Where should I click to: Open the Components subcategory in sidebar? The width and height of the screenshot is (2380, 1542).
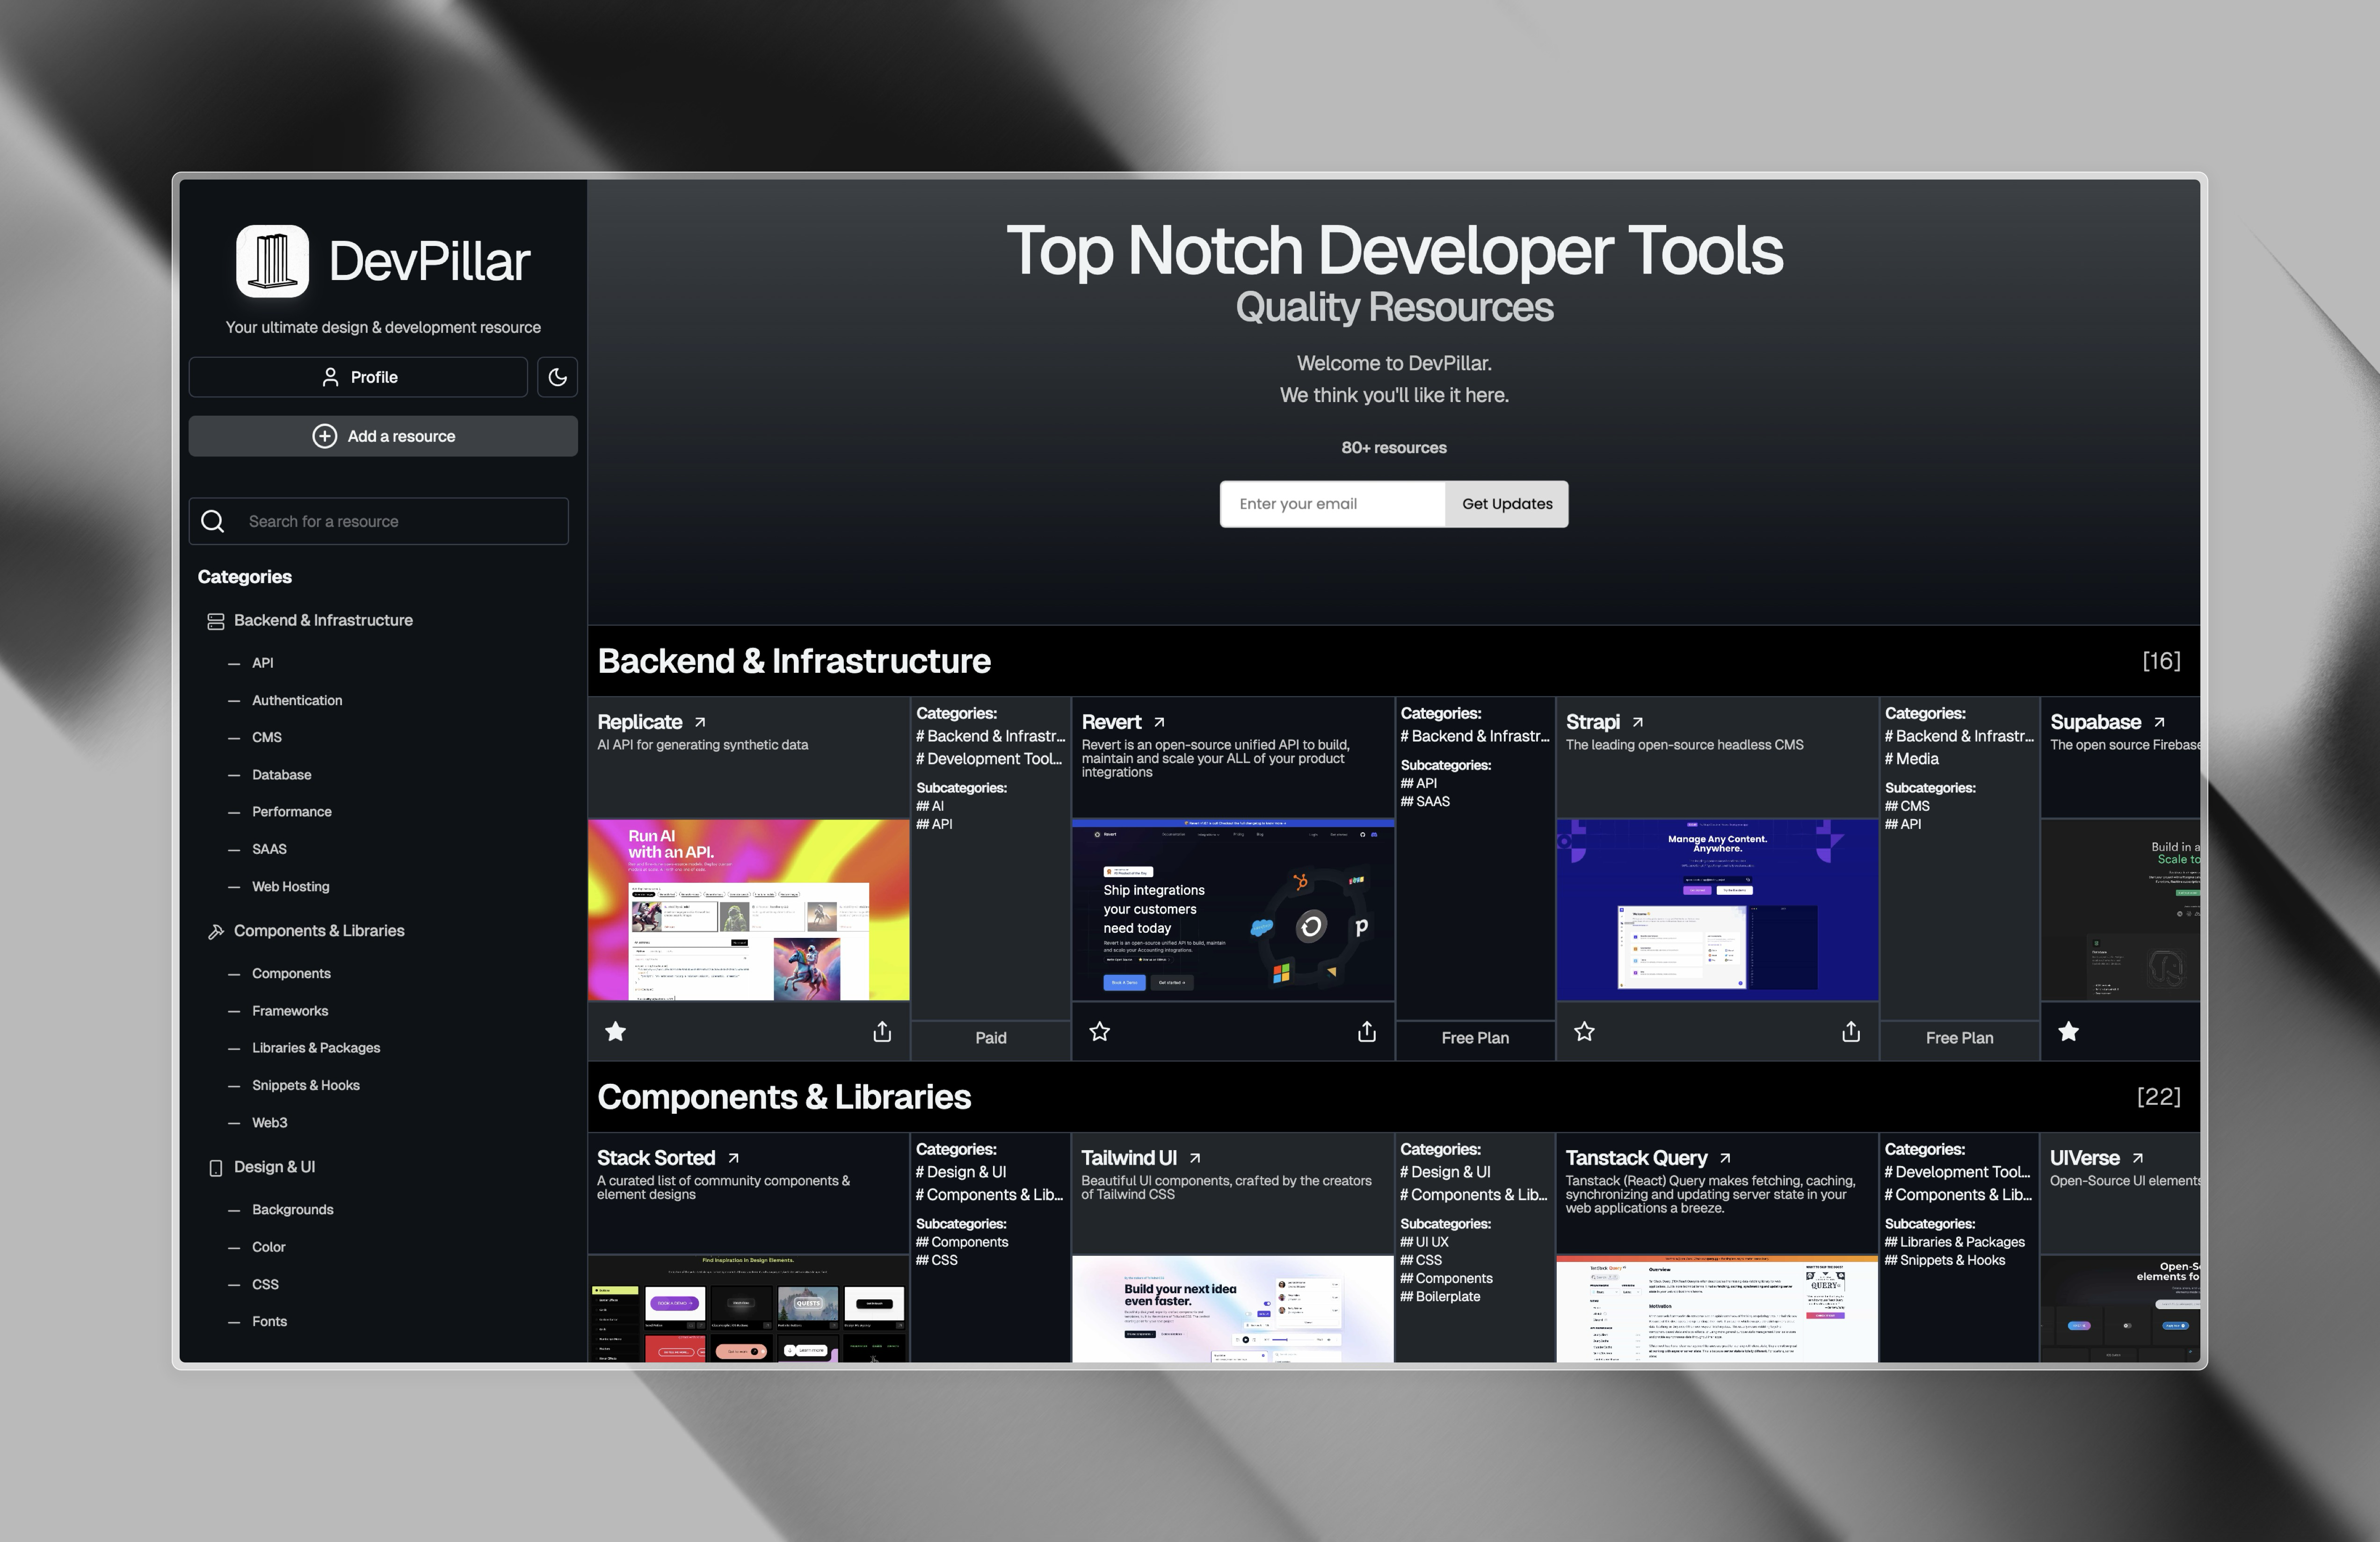(x=291, y=973)
